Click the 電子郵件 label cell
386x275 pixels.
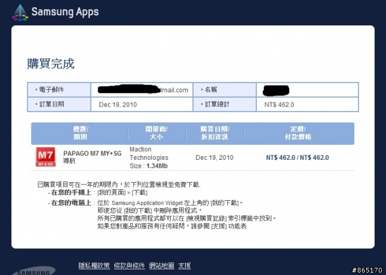[x=59, y=90]
